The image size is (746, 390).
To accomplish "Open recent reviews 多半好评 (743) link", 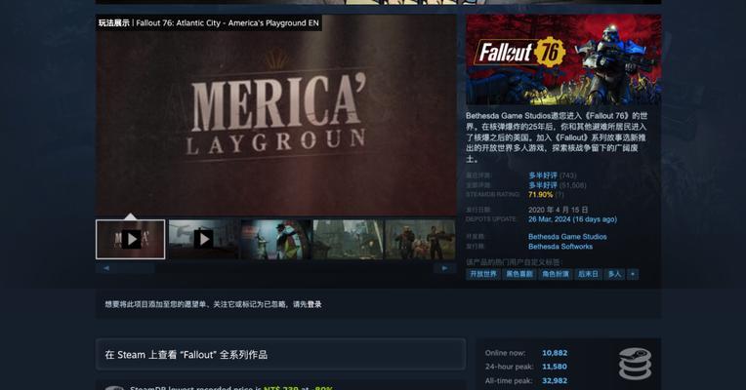I will pos(552,175).
